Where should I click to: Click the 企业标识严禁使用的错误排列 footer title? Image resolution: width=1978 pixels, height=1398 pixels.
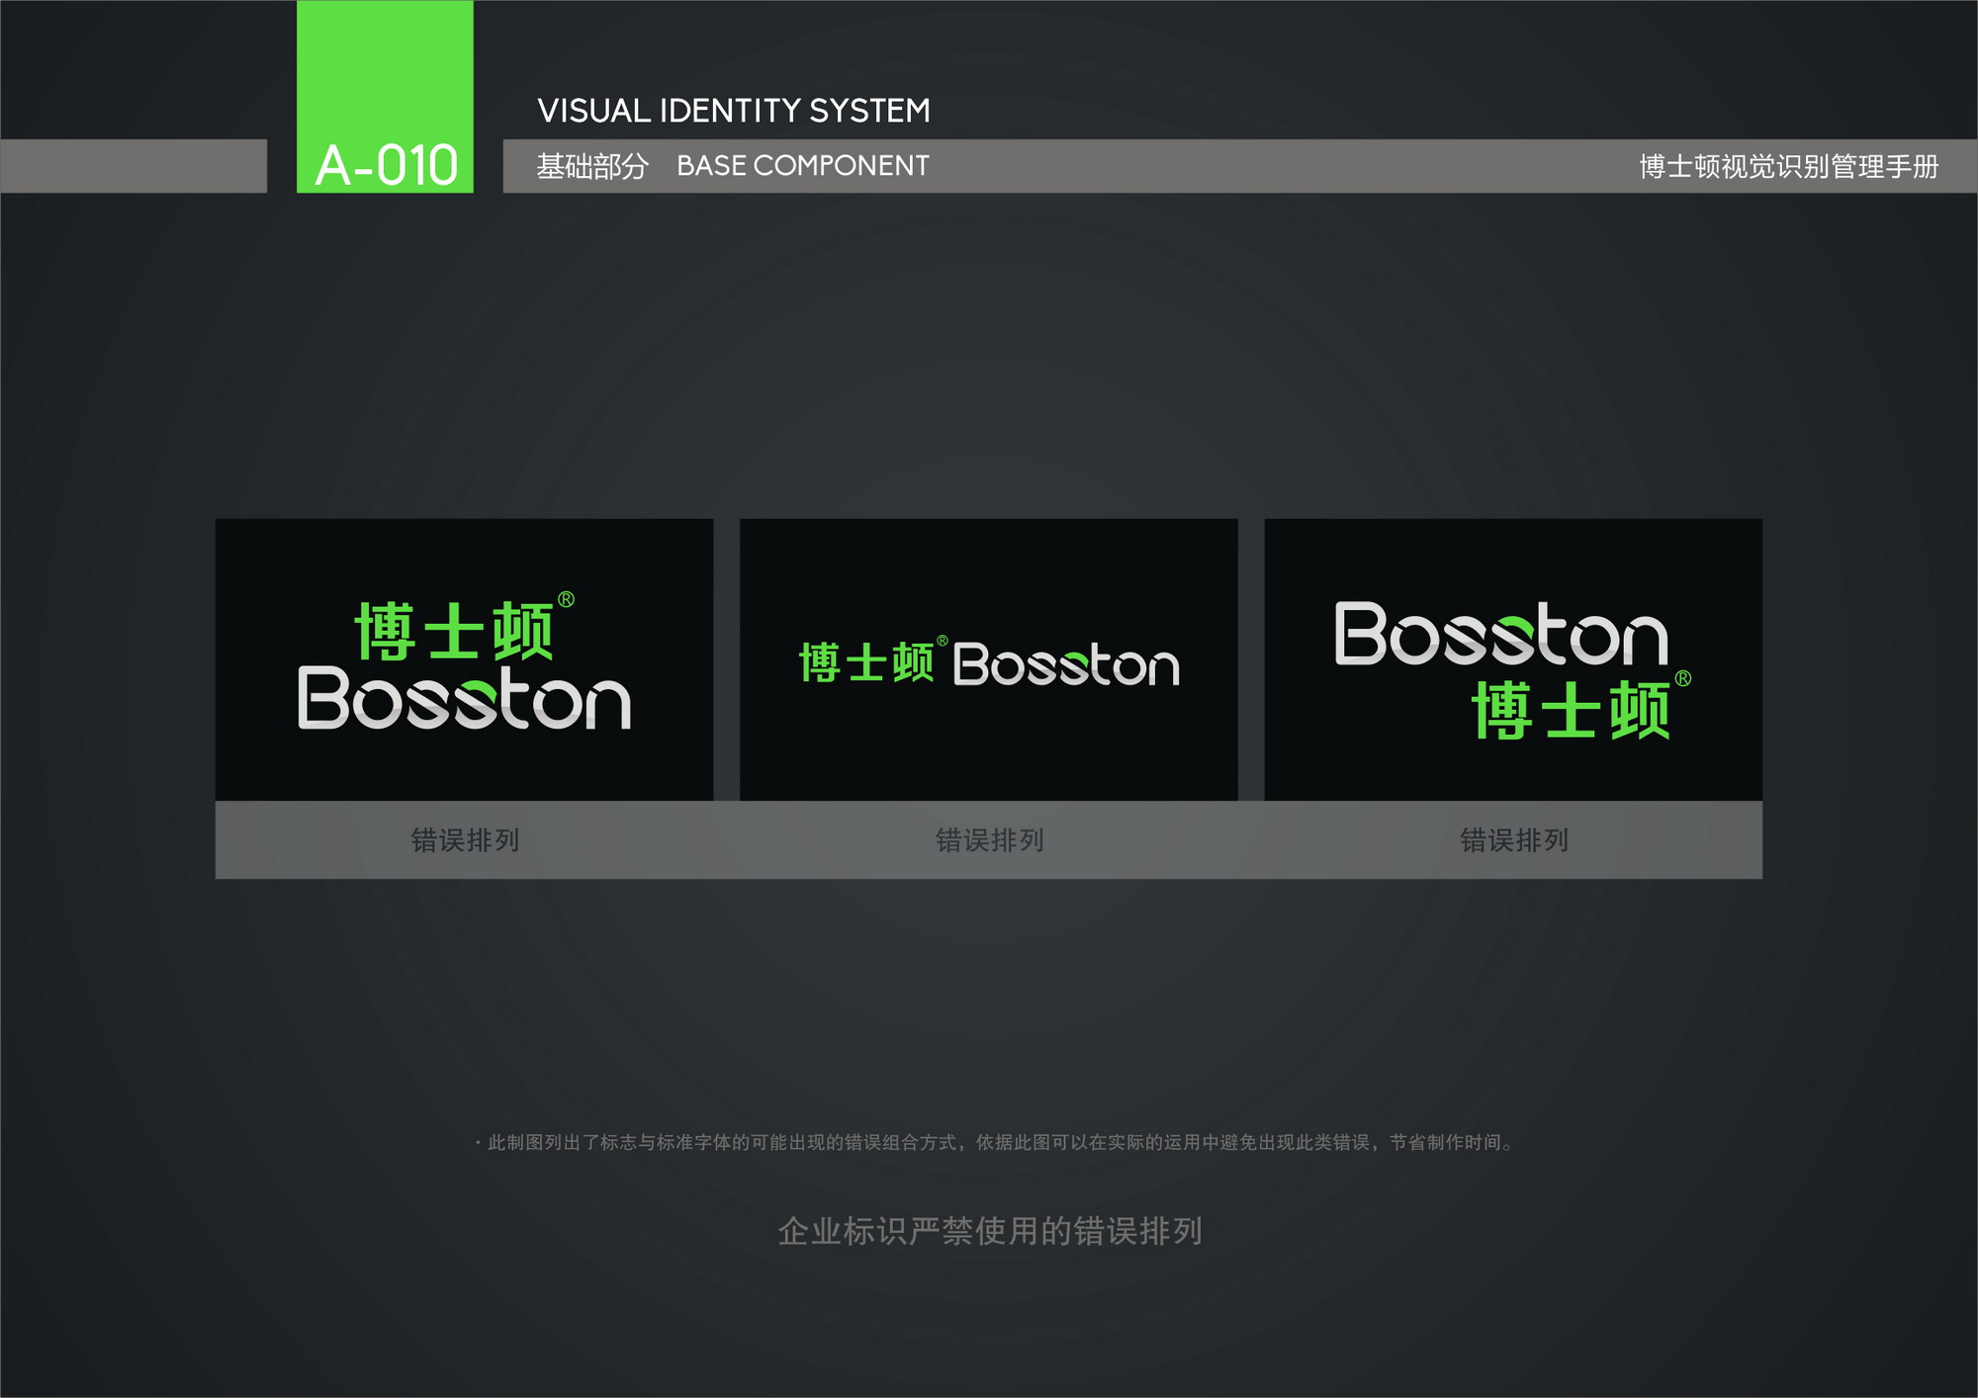pos(990,1231)
